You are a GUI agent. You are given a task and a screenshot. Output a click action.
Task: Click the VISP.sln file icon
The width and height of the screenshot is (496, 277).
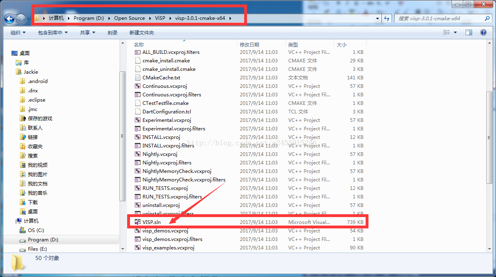point(138,222)
